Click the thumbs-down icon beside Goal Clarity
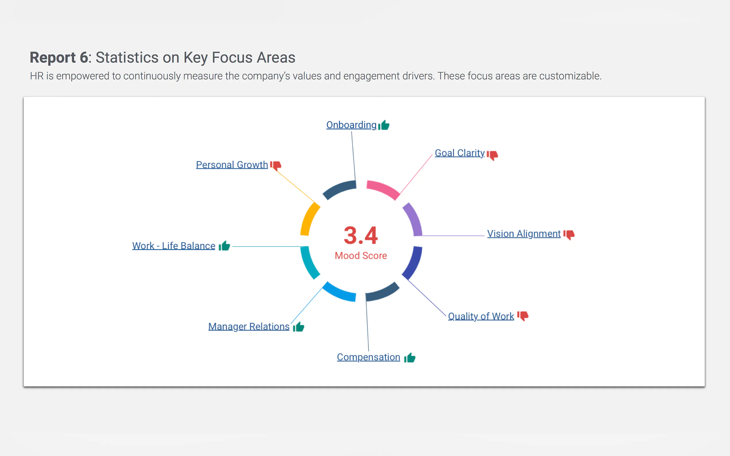Viewport: 730px width, 456px height. [492, 155]
